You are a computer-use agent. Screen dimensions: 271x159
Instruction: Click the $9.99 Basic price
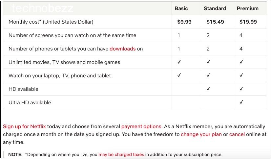tap(184, 22)
